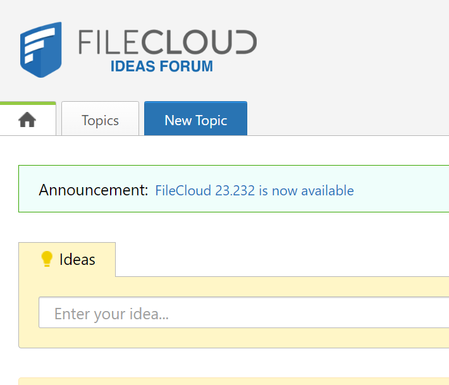This screenshot has height=385, width=449.
Task: Click the FileCloud blue shield logo
Action: (41, 49)
